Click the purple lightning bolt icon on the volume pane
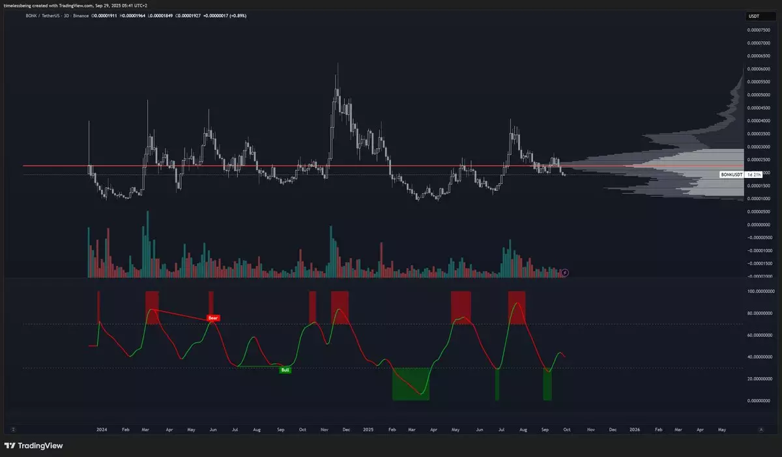Image resolution: width=782 pixels, height=457 pixels. pyautogui.click(x=565, y=273)
